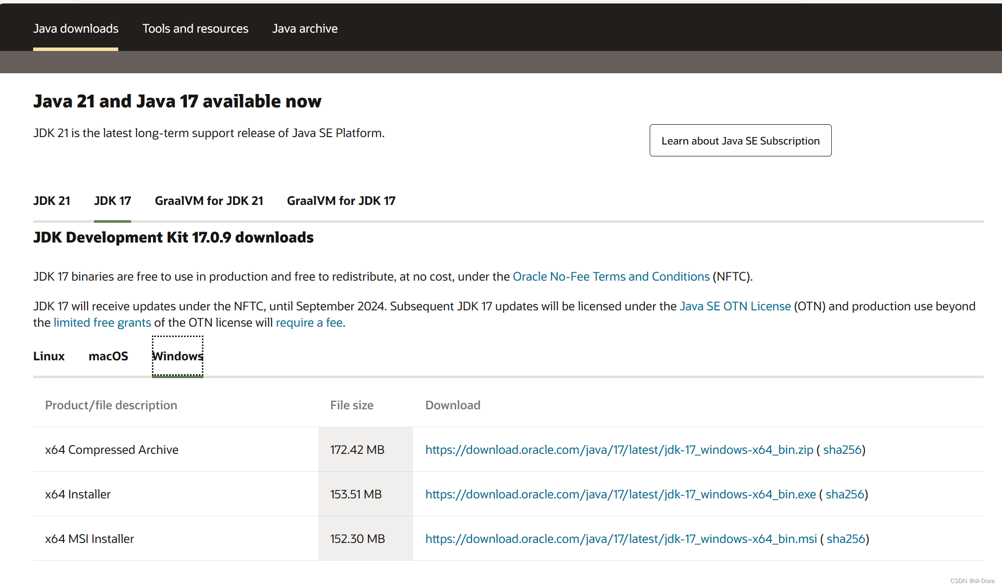Click the x64 MSI Installer row label
The image size is (1002, 588).
tap(90, 539)
